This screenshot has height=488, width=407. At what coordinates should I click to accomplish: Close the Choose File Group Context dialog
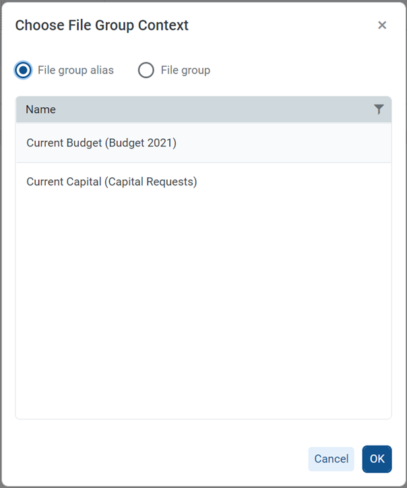382,26
